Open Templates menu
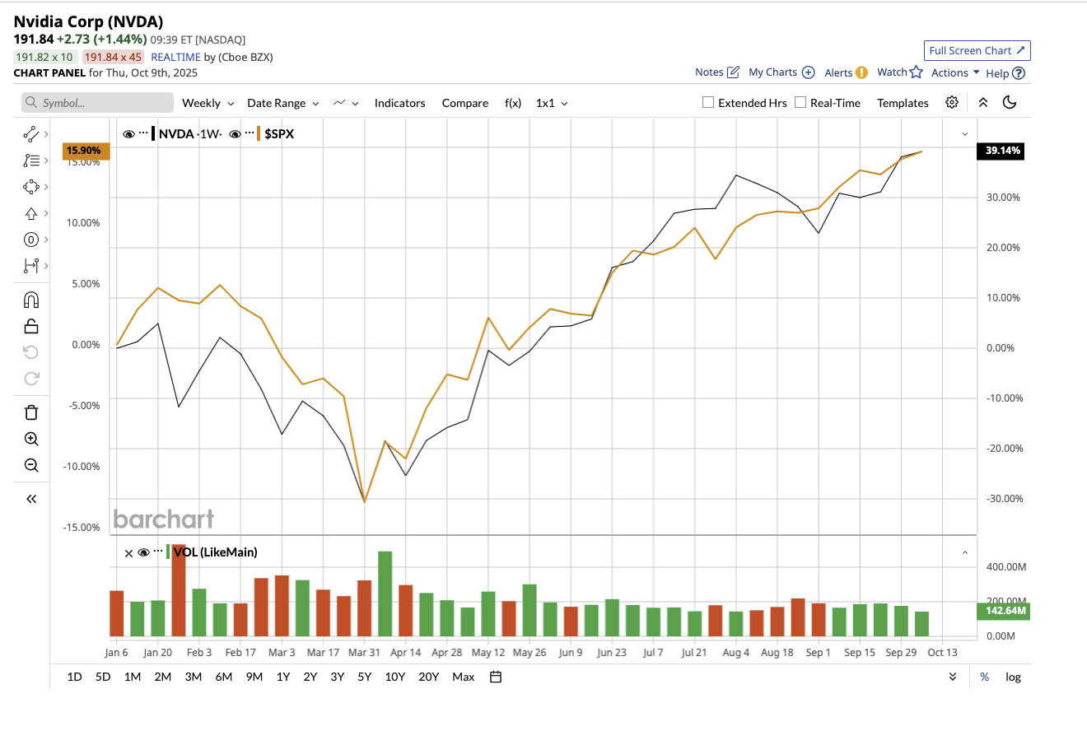1087x731 pixels. (x=903, y=103)
